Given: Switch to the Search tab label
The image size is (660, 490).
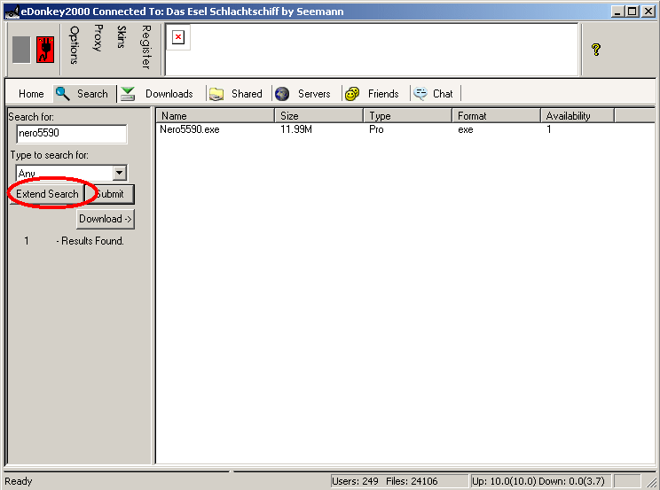Looking at the screenshot, I should click(x=92, y=94).
